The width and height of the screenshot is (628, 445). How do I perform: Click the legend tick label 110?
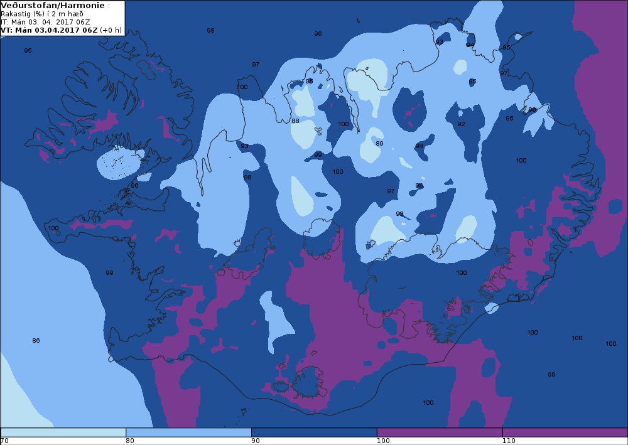509,441
